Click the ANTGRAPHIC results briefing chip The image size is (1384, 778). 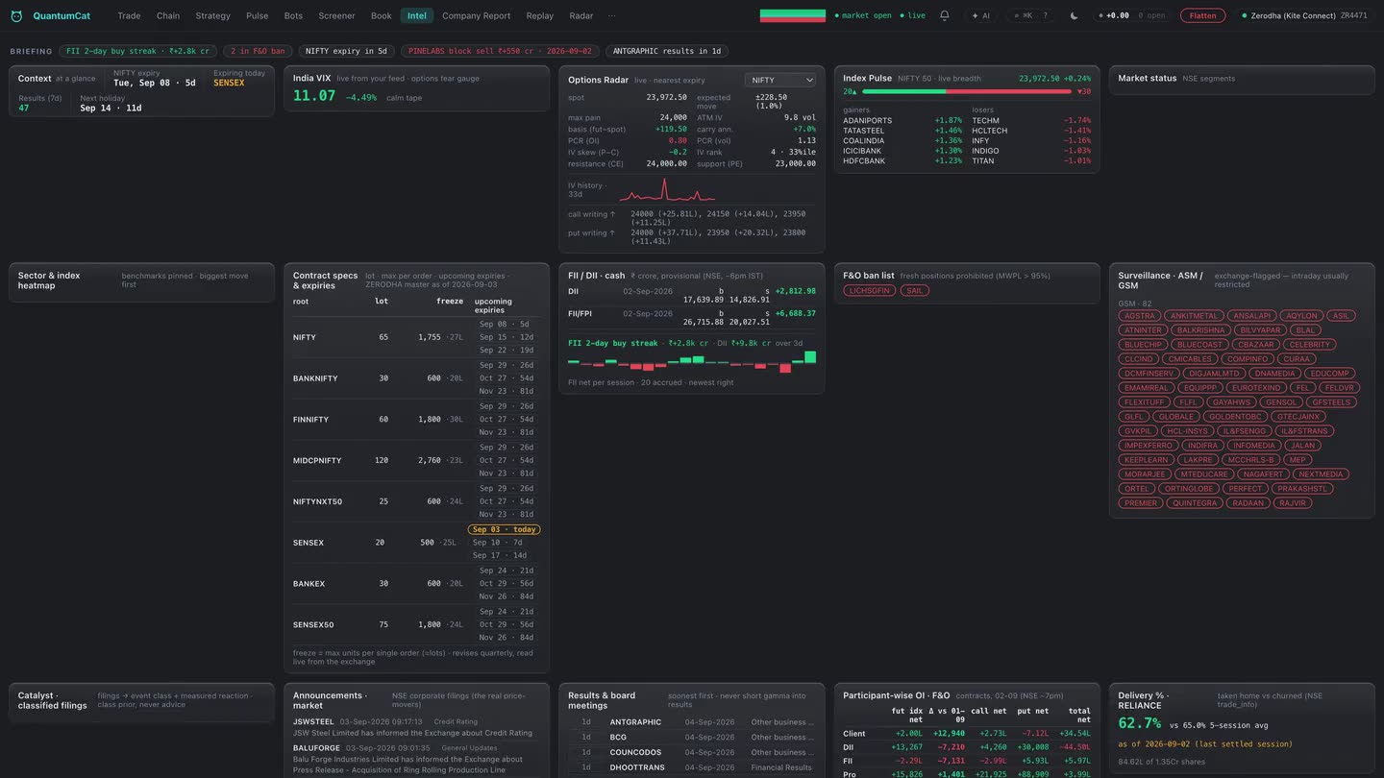[x=667, y=51]
